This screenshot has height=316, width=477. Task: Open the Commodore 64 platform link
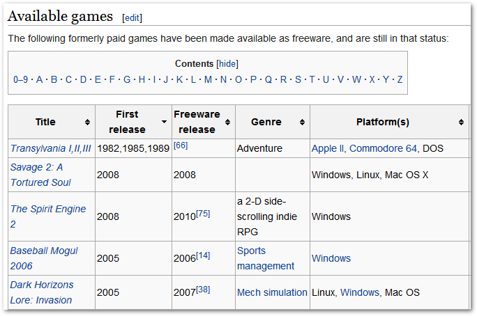tap(383, 148)
